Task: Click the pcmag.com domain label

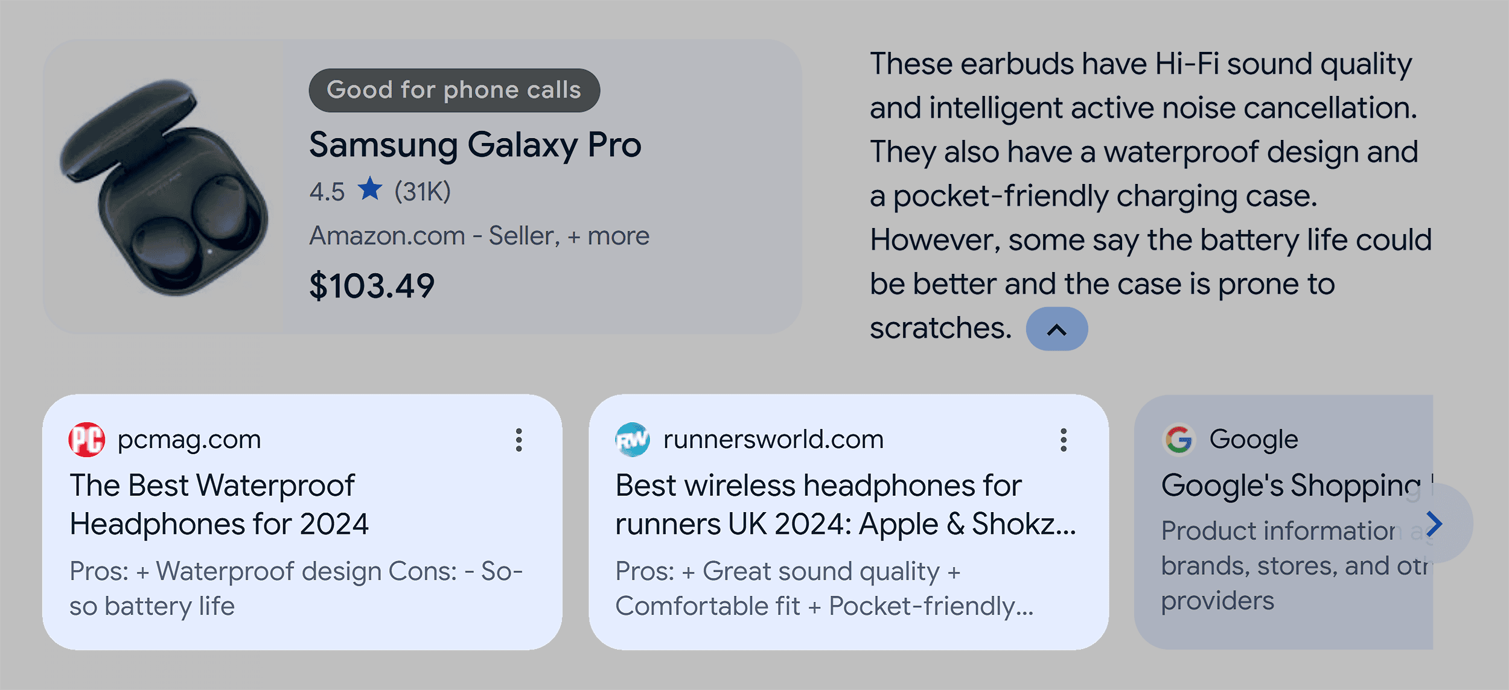Action: tap(189, 440)
